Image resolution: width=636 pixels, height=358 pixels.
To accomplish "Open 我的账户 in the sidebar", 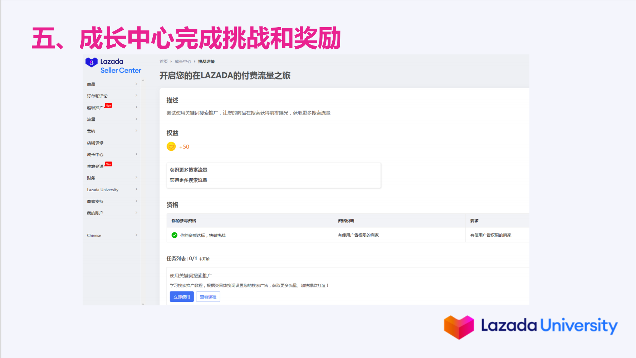I will click(95, 213).
